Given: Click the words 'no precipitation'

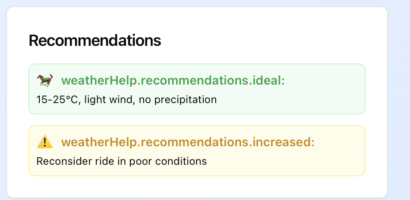Looking at the screenshot, I should (178, 100).
